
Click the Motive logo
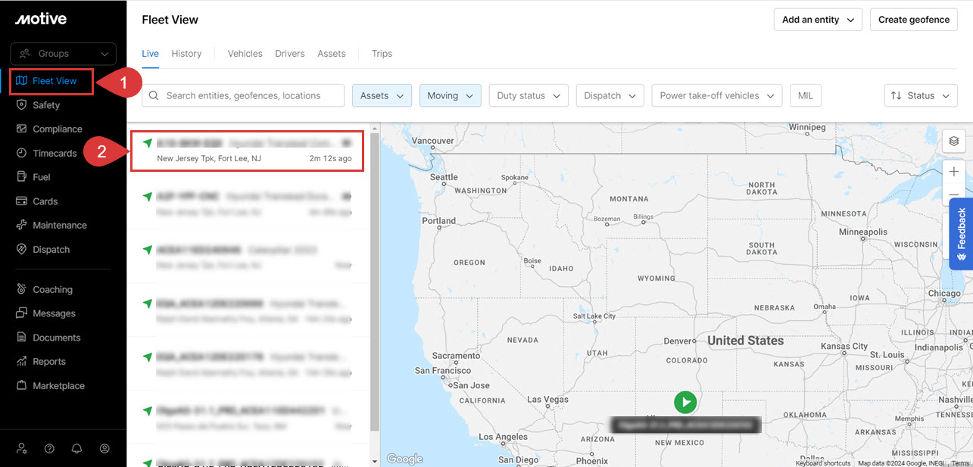[x=41, y=19]
